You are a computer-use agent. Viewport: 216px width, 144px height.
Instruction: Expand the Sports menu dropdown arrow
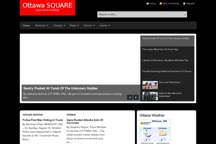(x=109, y=26)
